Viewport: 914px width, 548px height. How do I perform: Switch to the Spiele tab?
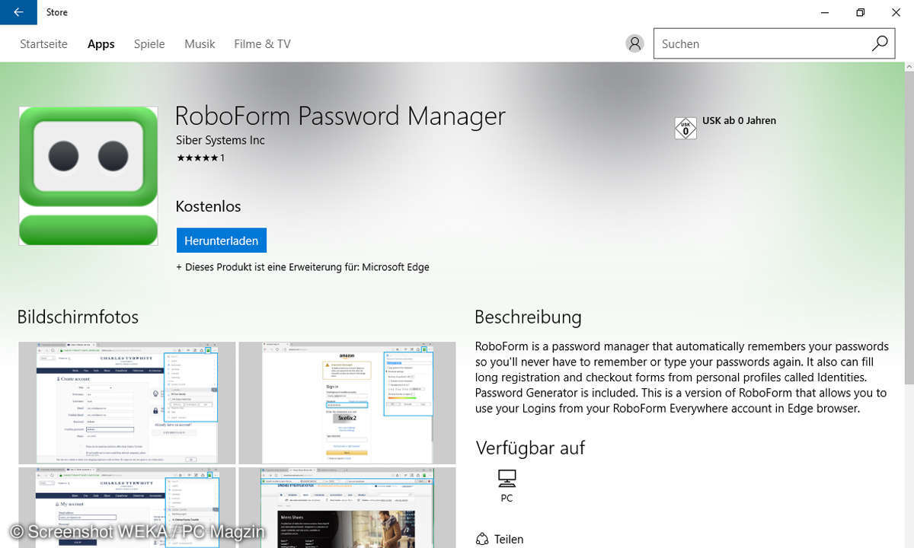click(149, 44)
